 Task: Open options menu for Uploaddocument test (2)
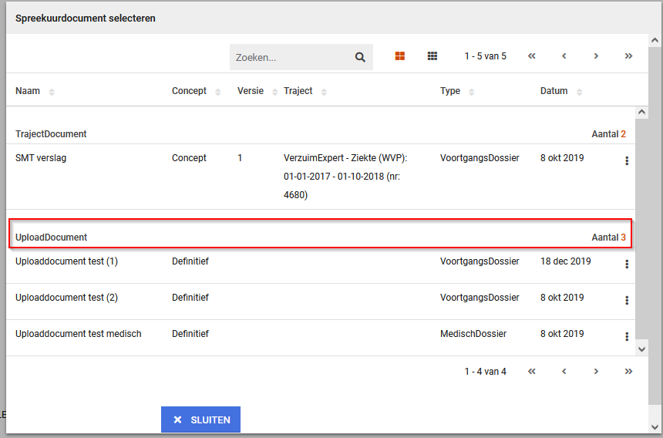(627, 301)
